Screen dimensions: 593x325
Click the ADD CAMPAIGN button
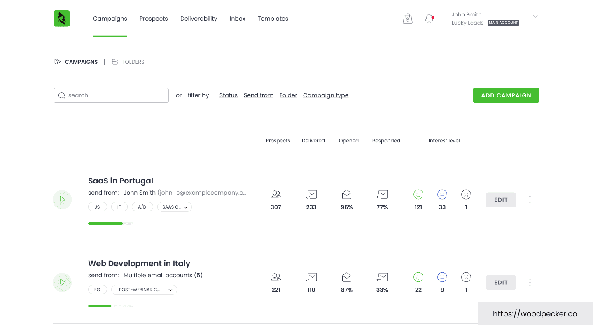point(506,95)
